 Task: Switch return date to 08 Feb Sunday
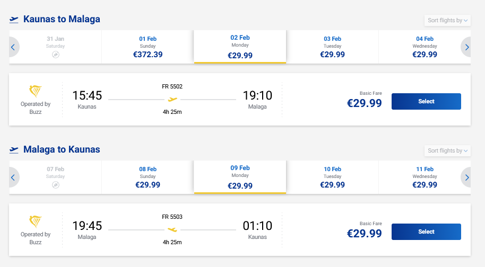tap(148, 177)
